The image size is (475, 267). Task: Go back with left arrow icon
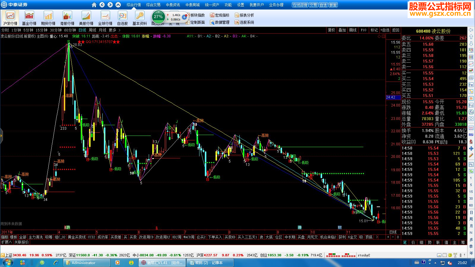(x=102, y=5)
